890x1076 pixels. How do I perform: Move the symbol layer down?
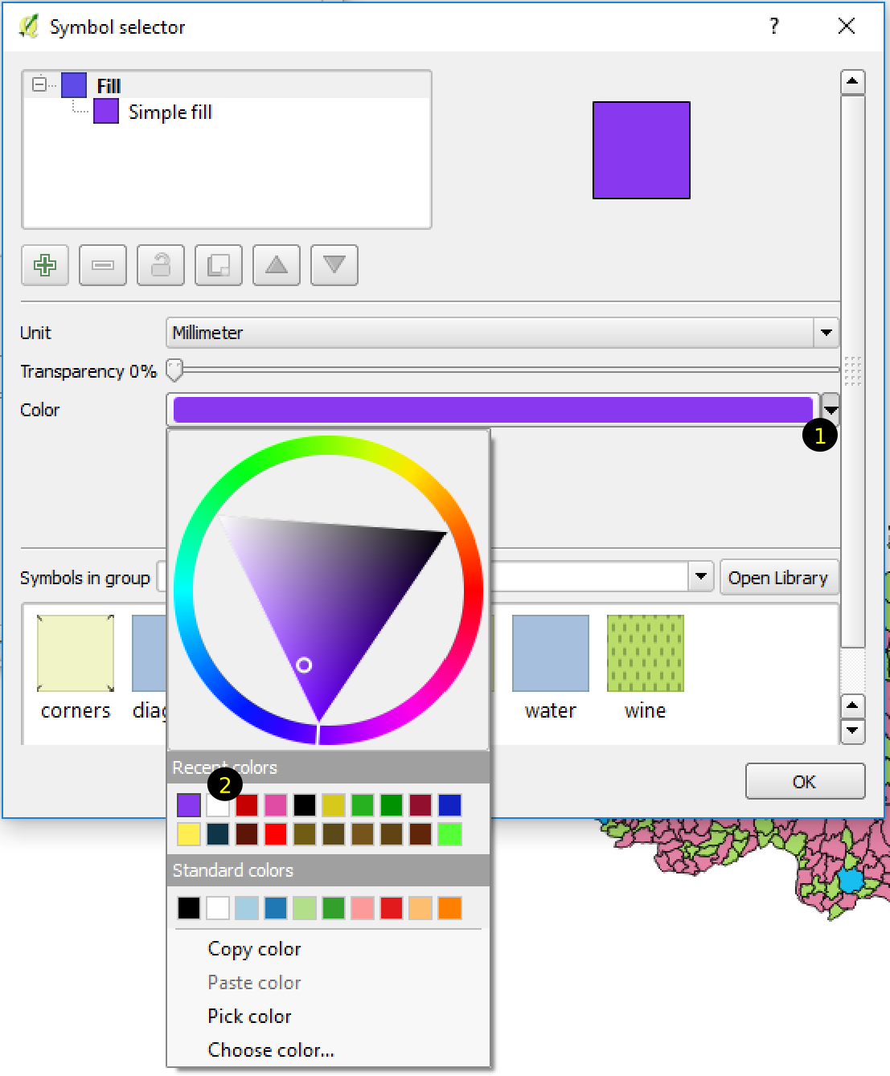[334, 265]
